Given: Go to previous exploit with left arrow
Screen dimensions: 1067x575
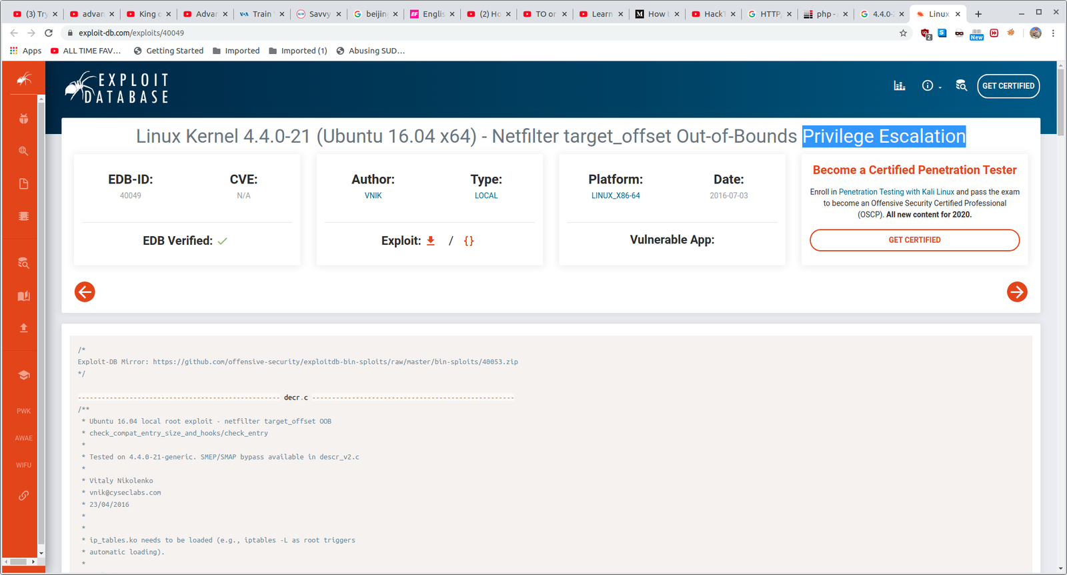Looking at the screenshot, I should [x=85, y=292].
